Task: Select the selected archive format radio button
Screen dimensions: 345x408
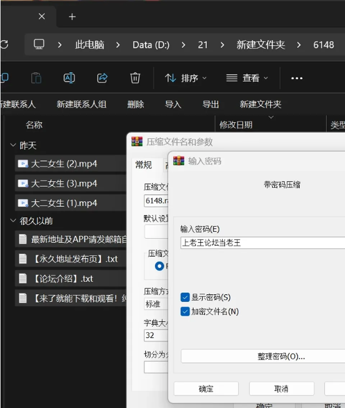Action: [159, 266]
